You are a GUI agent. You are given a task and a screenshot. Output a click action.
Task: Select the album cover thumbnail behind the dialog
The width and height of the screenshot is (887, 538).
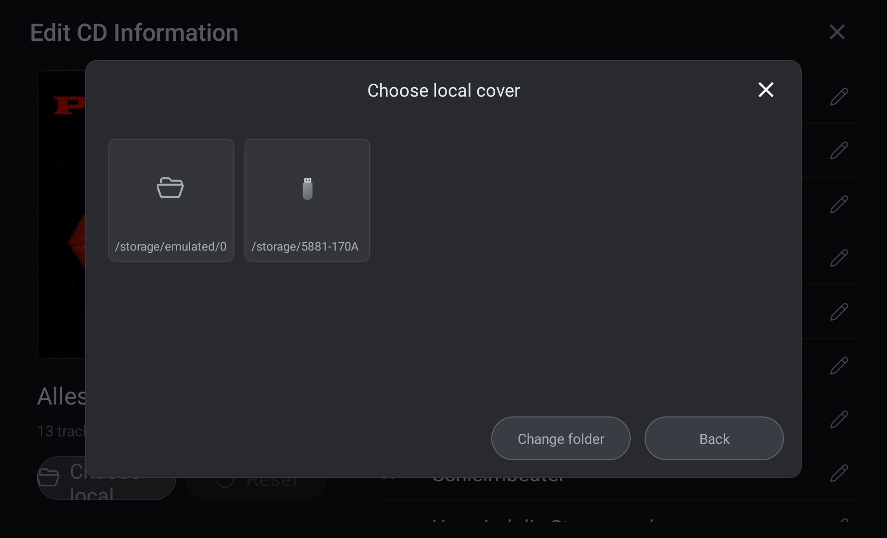62,214
